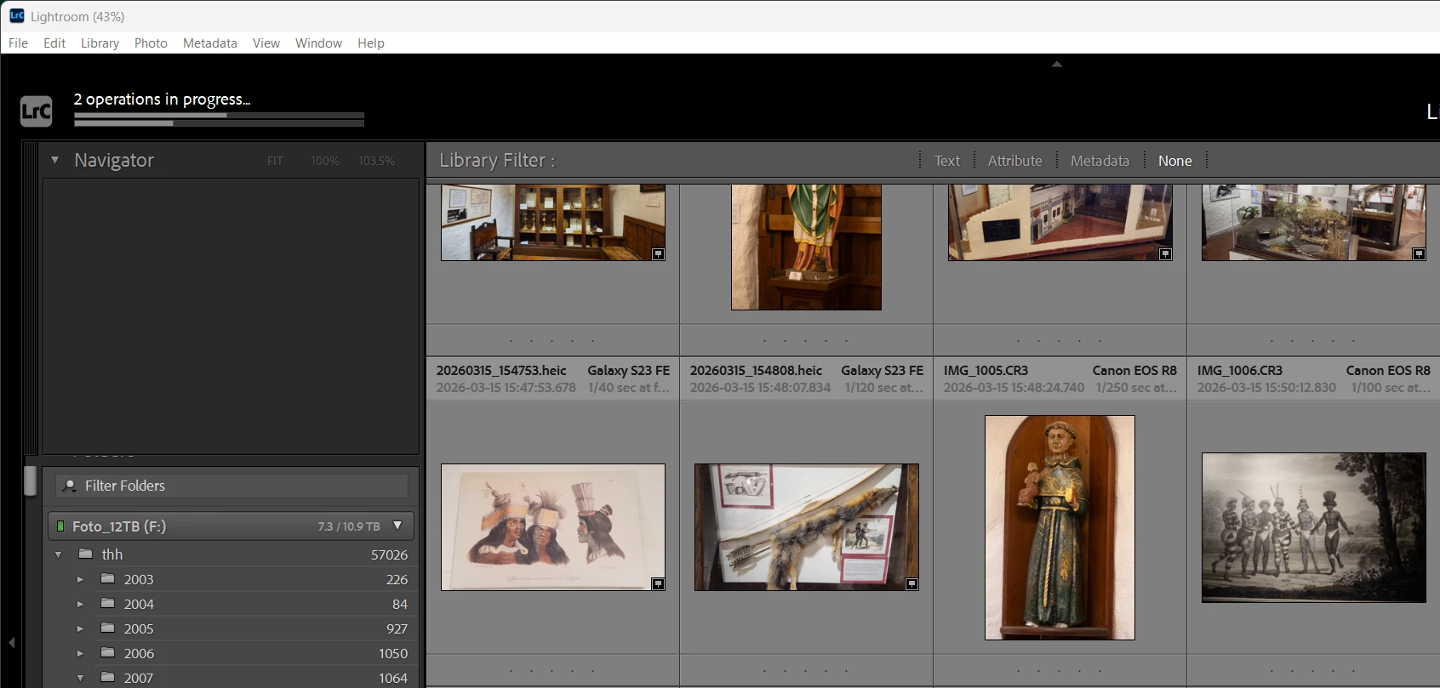
Task: Open the View menu
Action: [266, 43]
